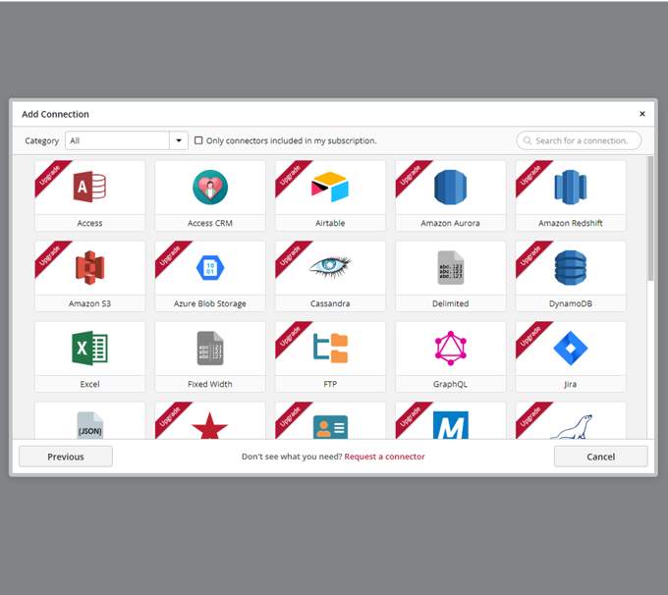This screenshot has width=668, height=595.
Task: Select the Amazon Aurora icon
Action: point(450,187)
